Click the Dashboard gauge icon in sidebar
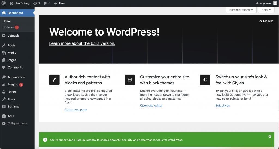Screen dimensions: 279x149 click(x=4, y=13)
